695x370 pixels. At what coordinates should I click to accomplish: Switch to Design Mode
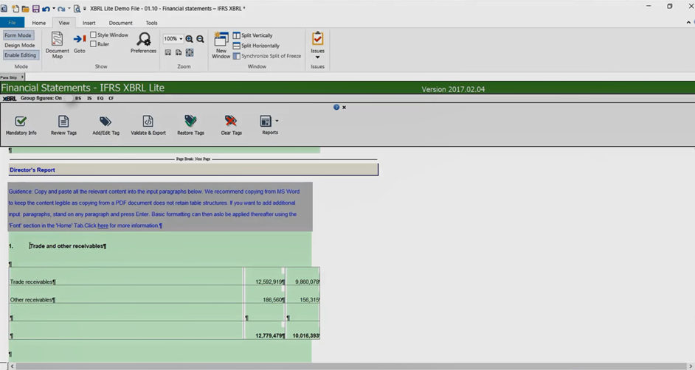pos(19,45)
